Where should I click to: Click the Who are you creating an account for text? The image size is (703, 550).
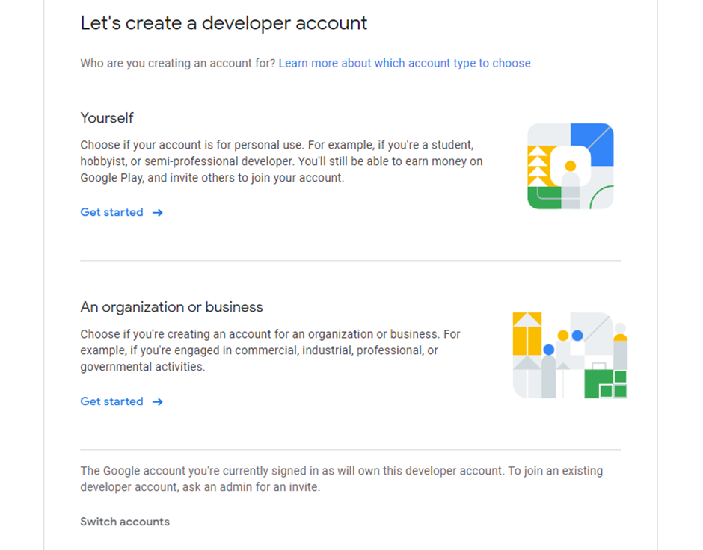(x=177, y=64)
